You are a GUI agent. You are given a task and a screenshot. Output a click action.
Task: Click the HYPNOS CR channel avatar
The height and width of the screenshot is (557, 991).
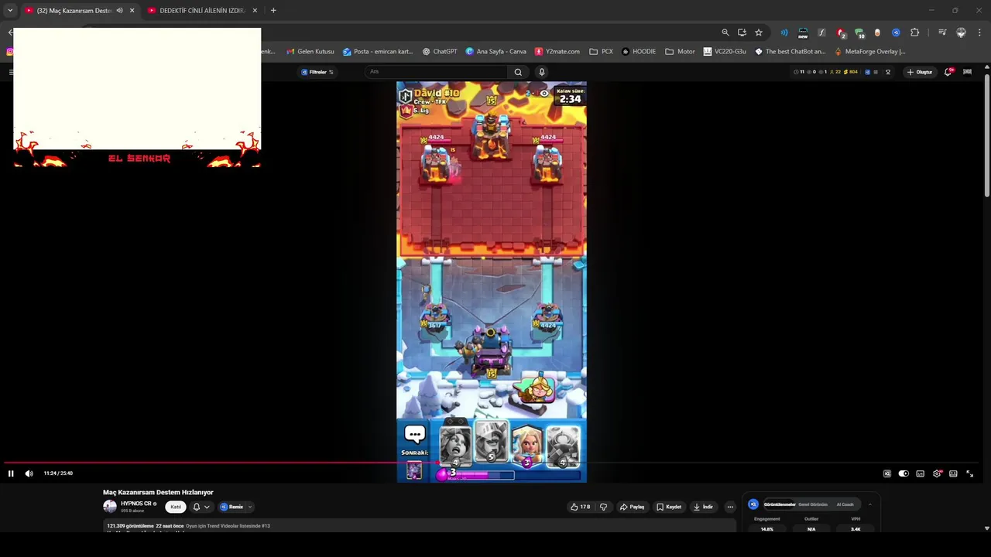click(x=110, y=507)
